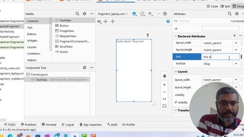
Task: Collapse the Transforms section
Action: (x=176, y=110)
